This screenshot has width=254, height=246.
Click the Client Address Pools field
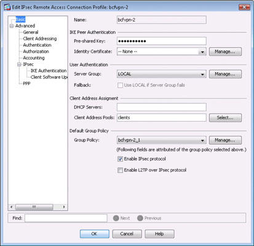coord(162,117)
